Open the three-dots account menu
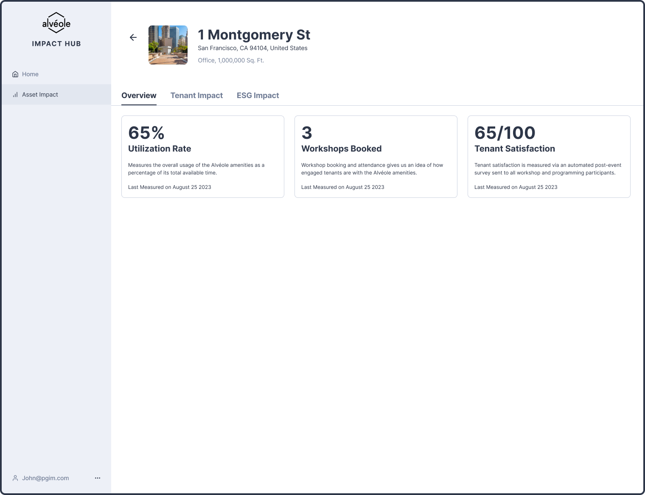Viewport: 645px width, 495px height. point(98,478)
